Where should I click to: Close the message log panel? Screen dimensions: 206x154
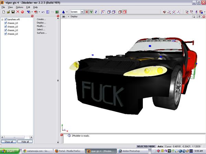pos(61,135)
